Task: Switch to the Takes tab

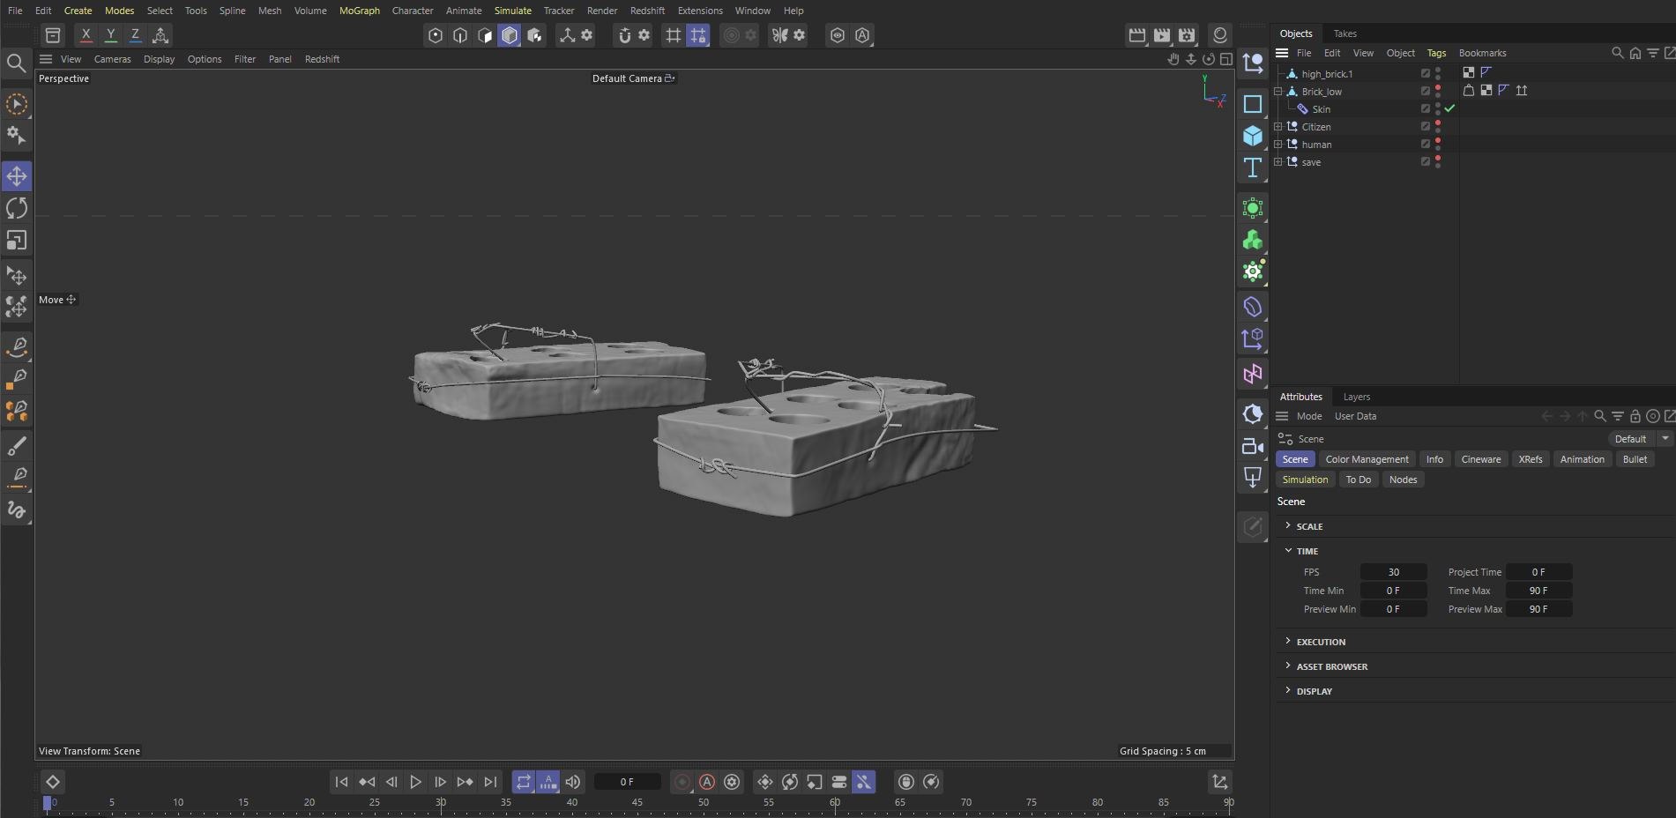Action: click(1345, 33)
